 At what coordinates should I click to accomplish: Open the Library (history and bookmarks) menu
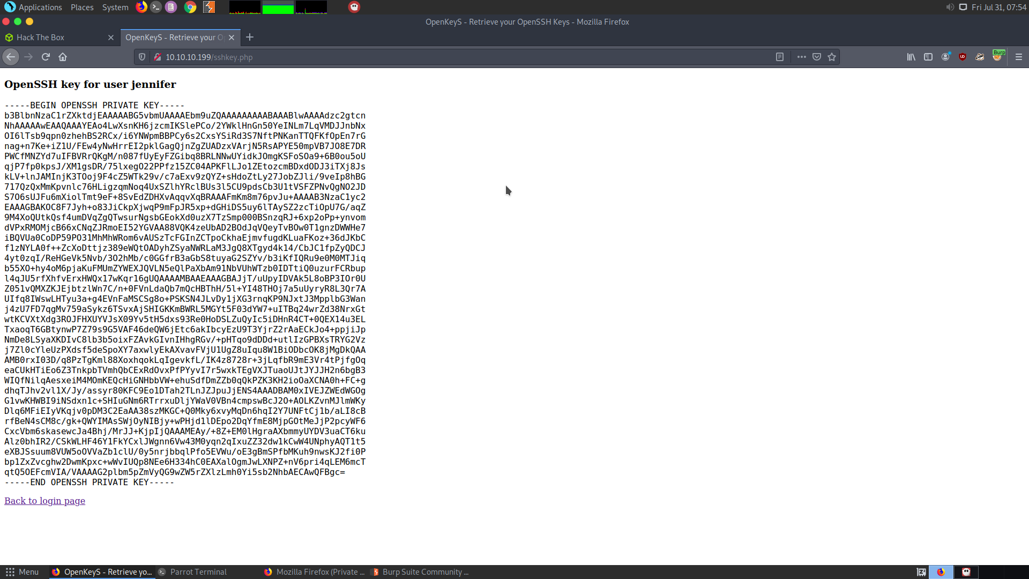(911, 57)
